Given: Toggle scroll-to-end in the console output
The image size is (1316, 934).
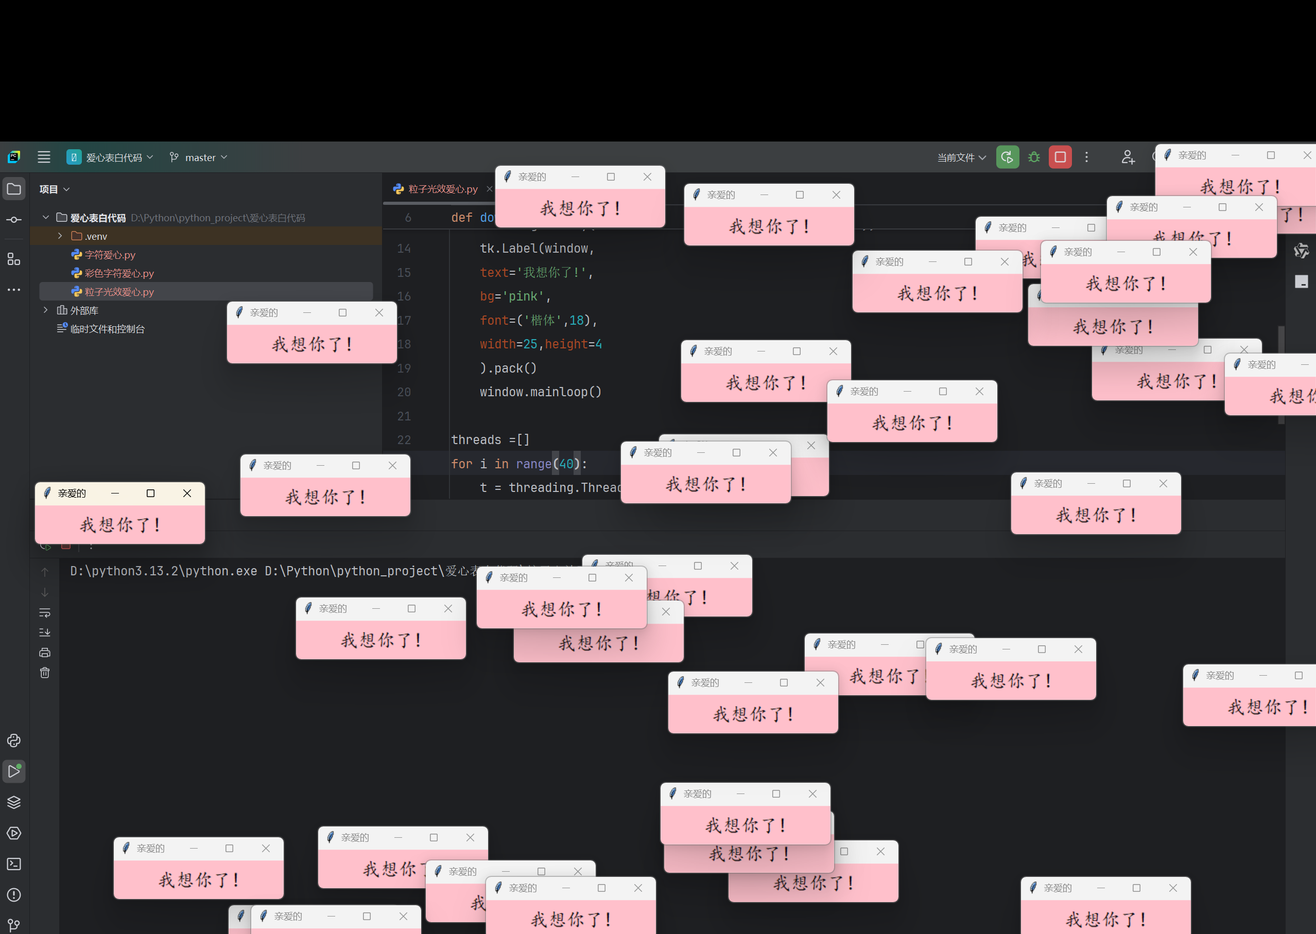Looking at the screenshot, I should [x=45, y=632].
